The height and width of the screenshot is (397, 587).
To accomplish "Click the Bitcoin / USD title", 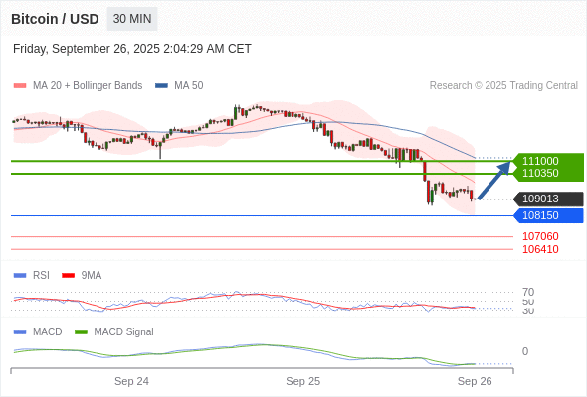I will pos(55,19).
